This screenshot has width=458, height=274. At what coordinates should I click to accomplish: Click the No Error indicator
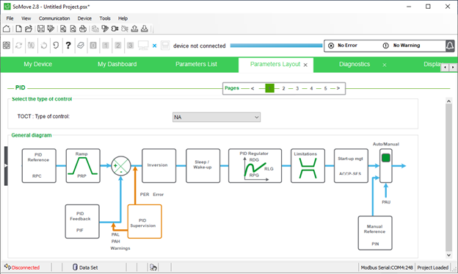[x=343, y=46]
